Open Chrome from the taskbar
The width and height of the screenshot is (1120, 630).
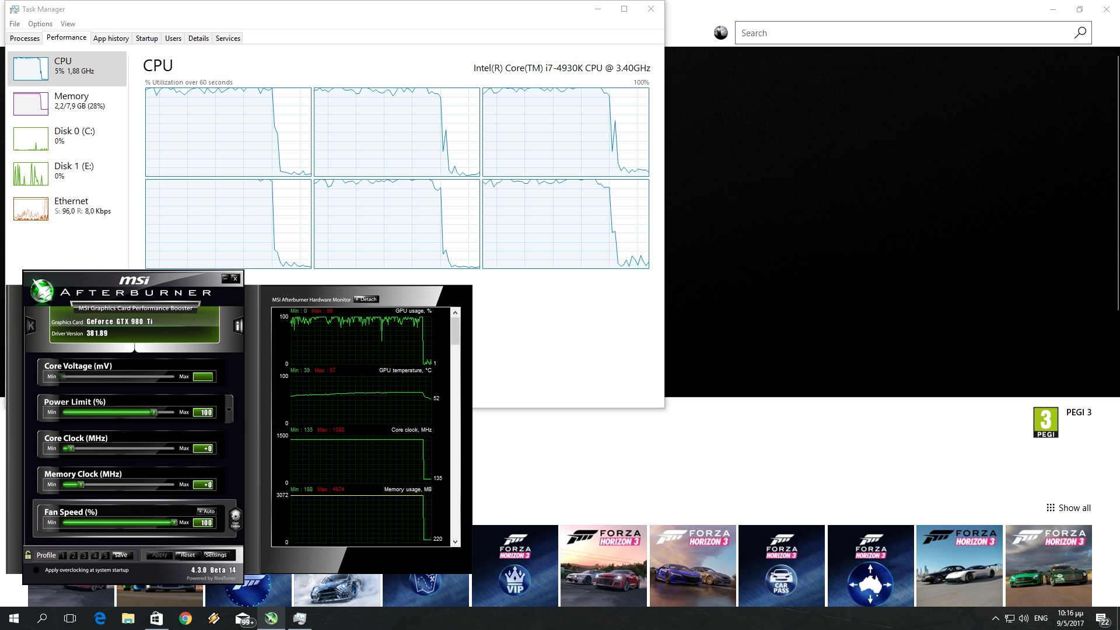(x=185, y=618)
